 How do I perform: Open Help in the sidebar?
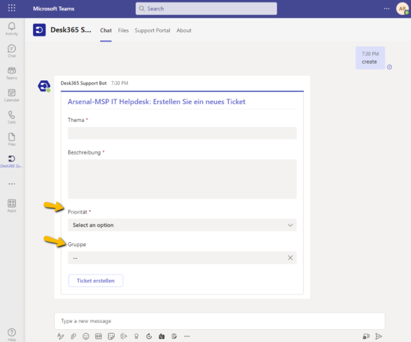(12, 335)
